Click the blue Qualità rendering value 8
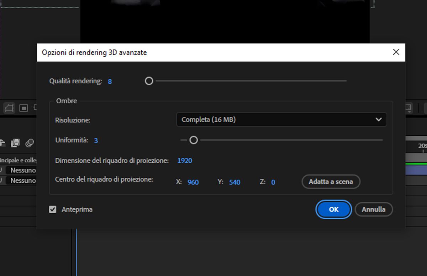The width and height of the screenshot is (427, 276). point(110,81)
